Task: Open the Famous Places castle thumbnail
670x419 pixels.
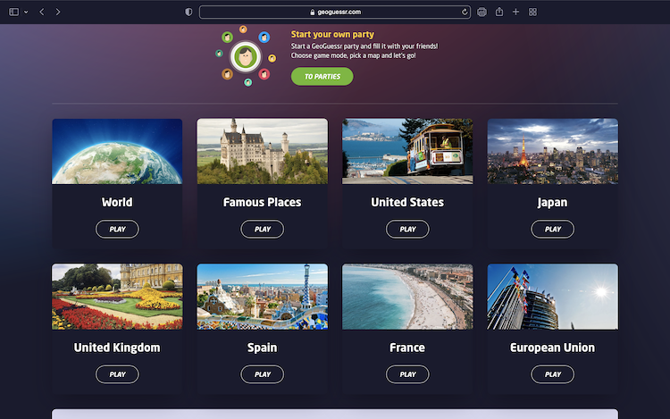Action: (263, 151)
